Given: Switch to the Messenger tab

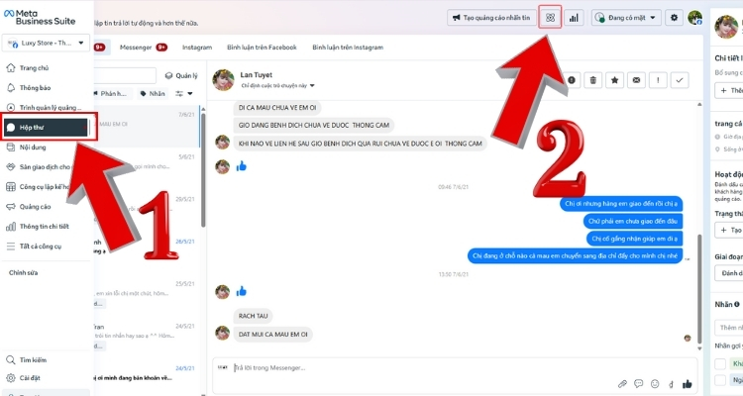Looking at the screenshot, I should 143,48.
